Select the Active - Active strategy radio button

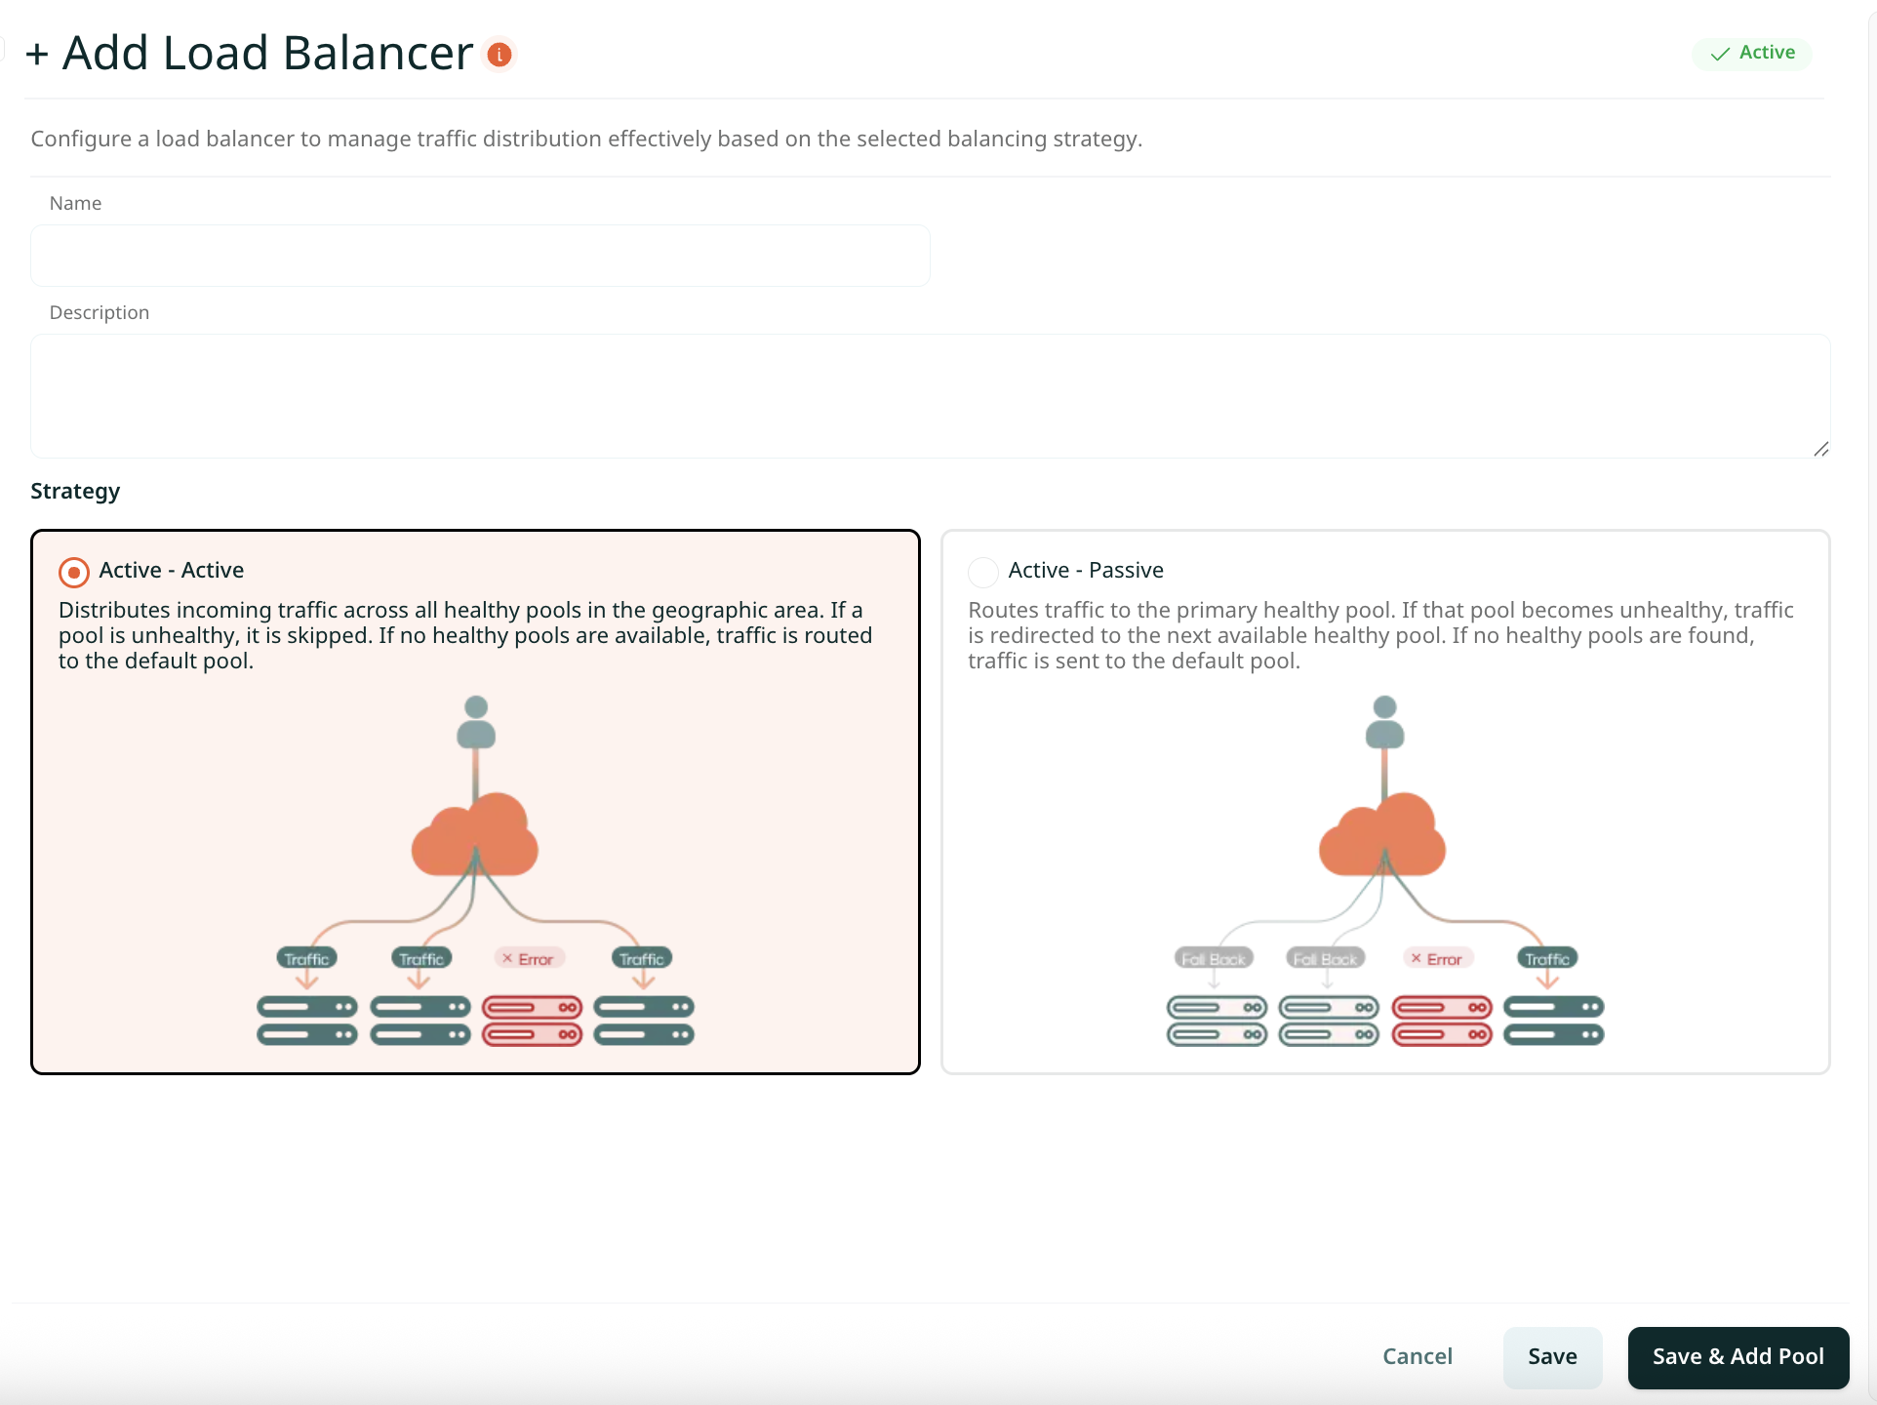click(73, 572)
